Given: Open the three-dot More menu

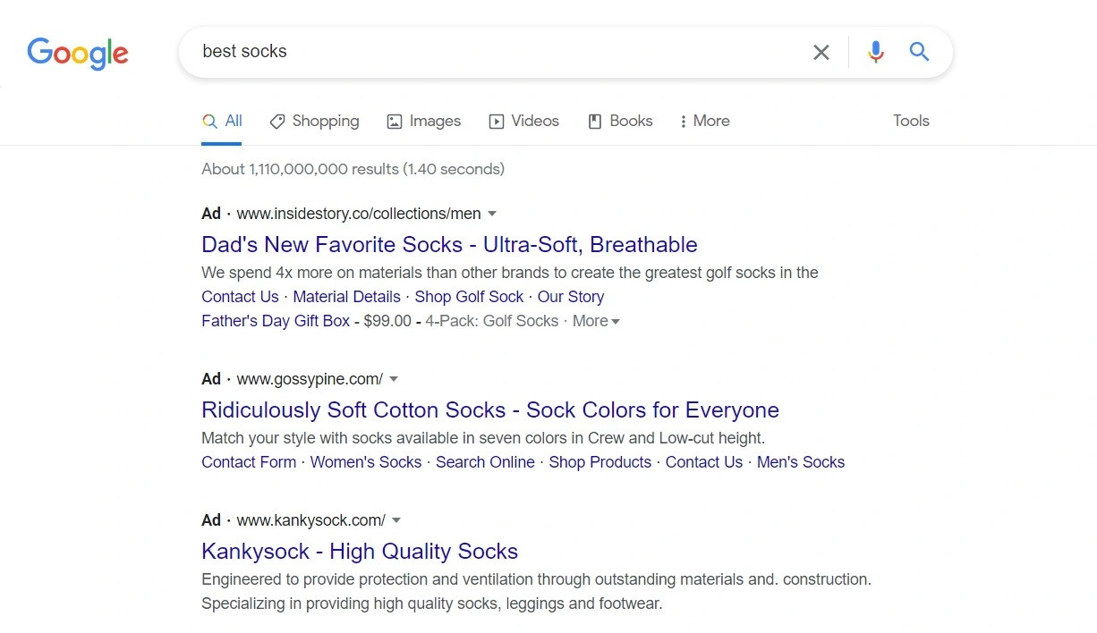Looking at the screenshot, I should tap(705, 122).
